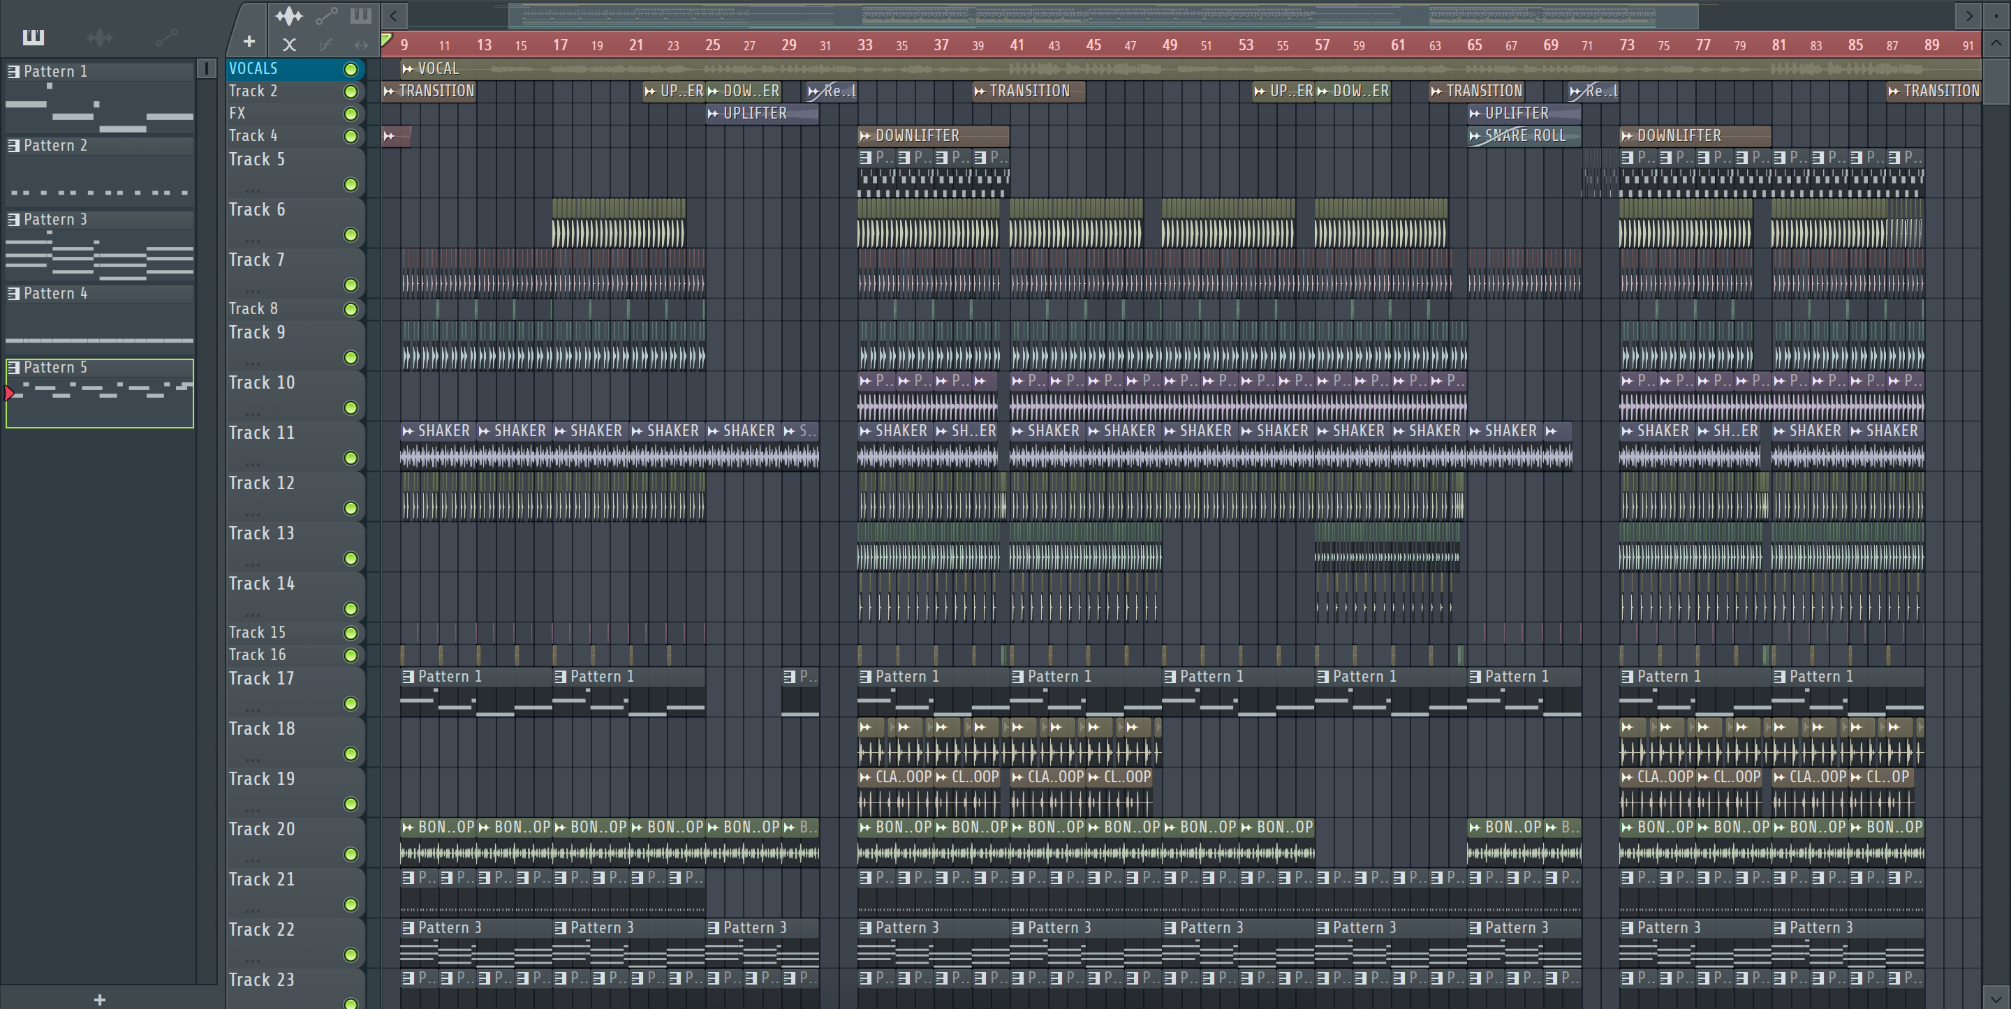Image resolution: width=2011 pixels, height=1009 pixels.
Task: Click the piano icon of Pattern 2 in picker
Action: coord(13,145)
